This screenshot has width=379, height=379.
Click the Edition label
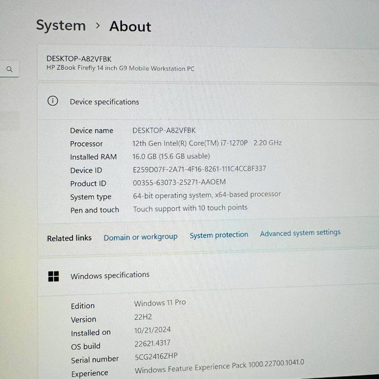(82, 306)
